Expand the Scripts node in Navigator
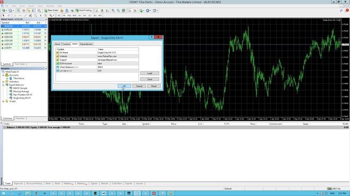Image resolution: width=350 pixels, height=196 pixels. pos(3,101)
